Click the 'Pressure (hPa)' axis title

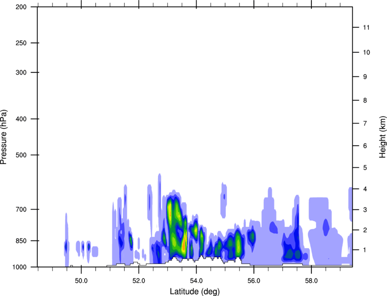(4, 137)
